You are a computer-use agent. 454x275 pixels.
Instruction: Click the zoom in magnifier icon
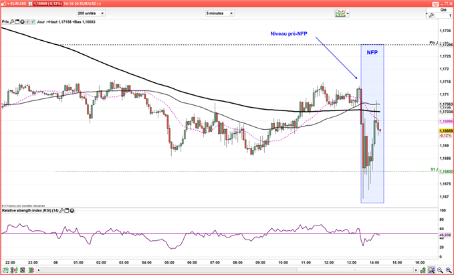tap(448, 270)
